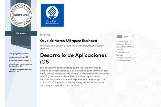This screenshot has width=161, height=107.
Task: Open Accediendo a la nube con iOS
Action: tap(20, 61)
